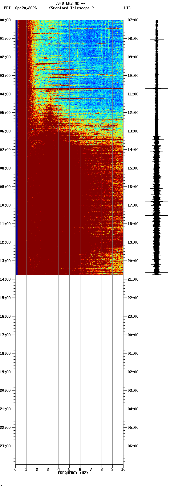Click the 01:00 UTC time label
Viewport: 170px width, 489px height.
(x=133, y=353)
